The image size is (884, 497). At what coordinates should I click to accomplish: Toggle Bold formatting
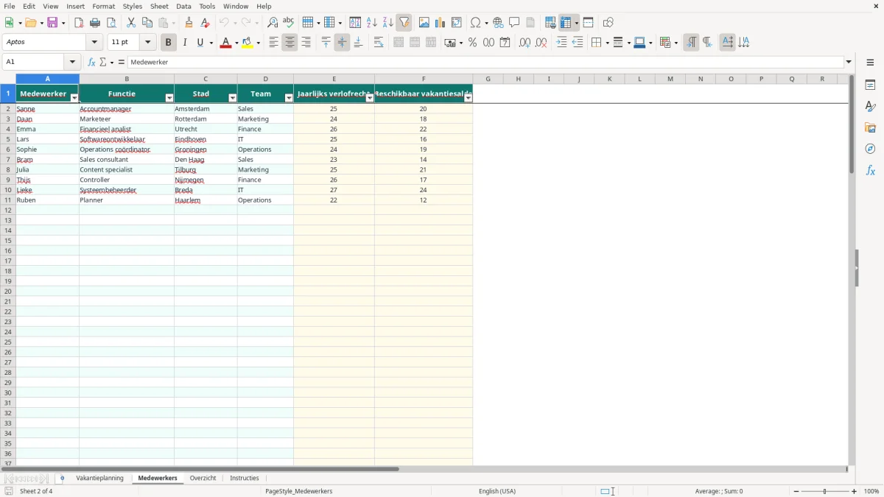[169, 43]
